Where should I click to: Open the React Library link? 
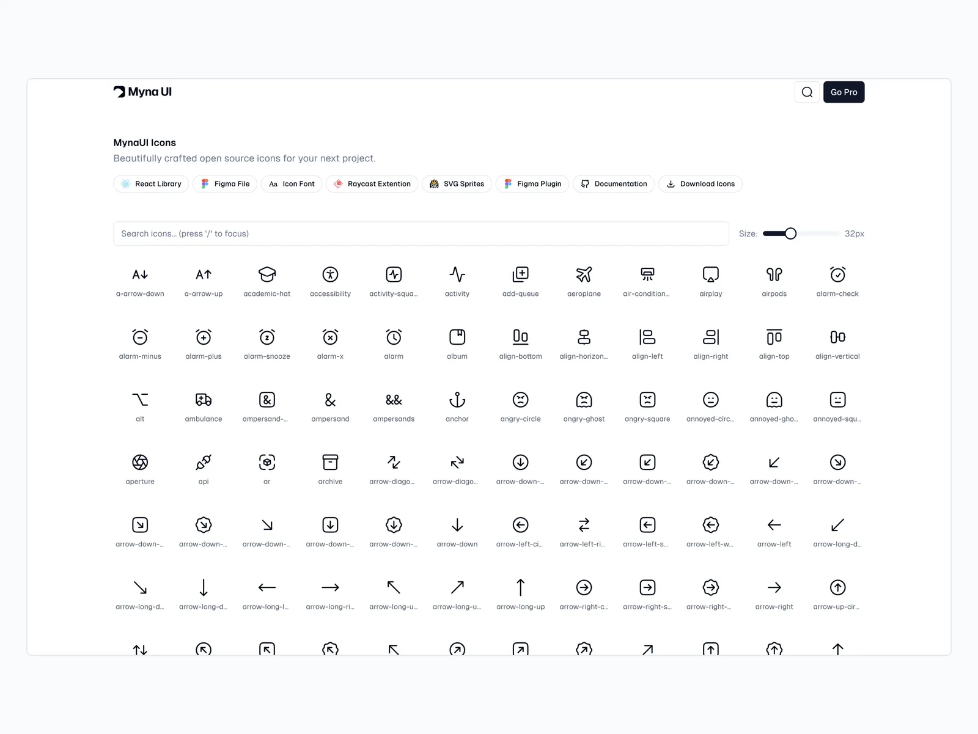pos(152,184)
